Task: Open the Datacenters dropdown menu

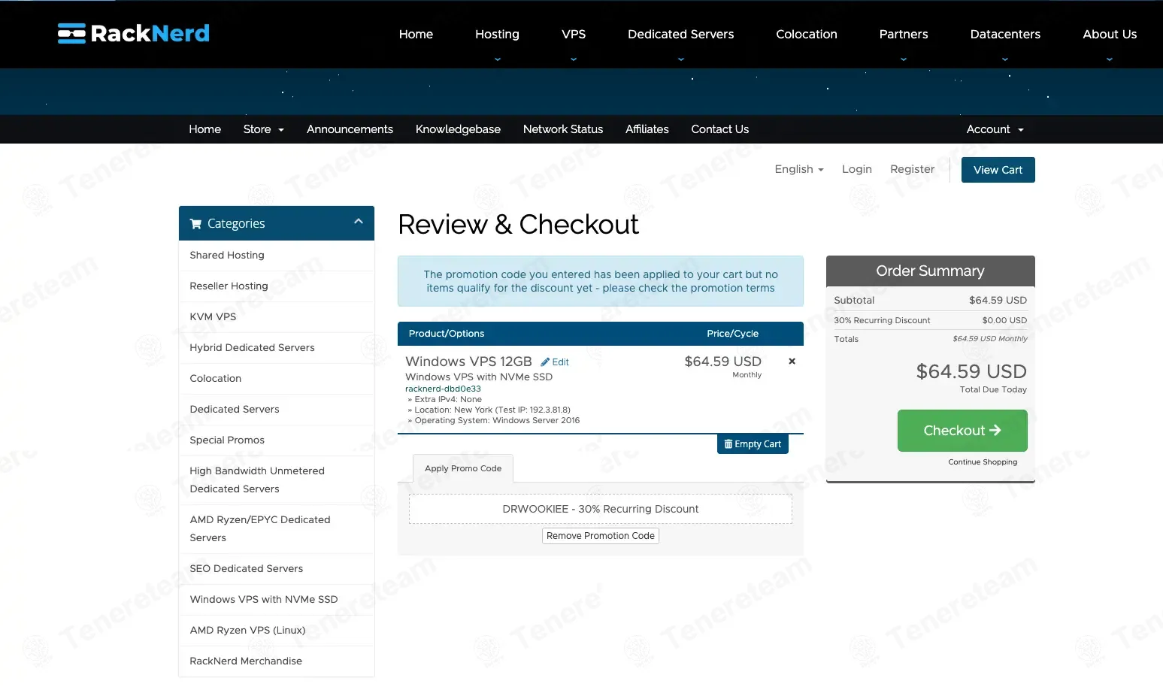Action: (1005, 35)
